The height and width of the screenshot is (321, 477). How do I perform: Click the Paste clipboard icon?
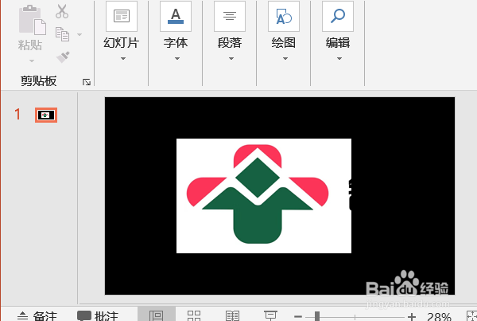[33, 19]
